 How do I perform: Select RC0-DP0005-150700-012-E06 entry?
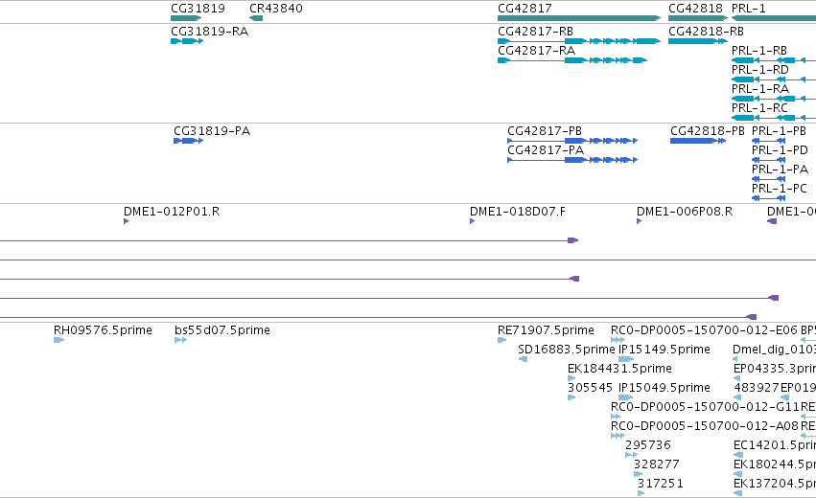coord(704,330)
